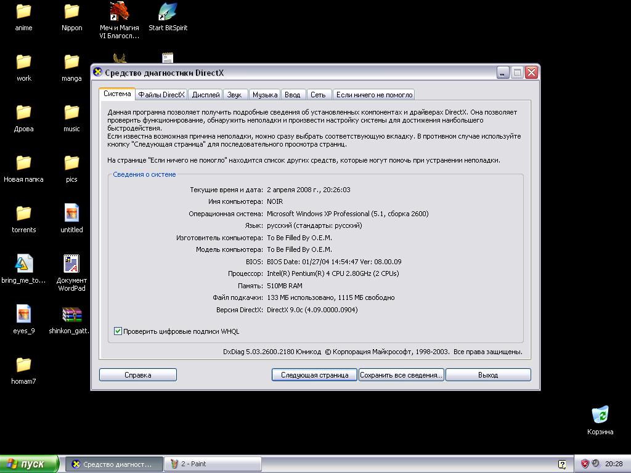Image resolution: width=631 pixels, height=473 pixels.
Task: Toggle the WHQL digital signatures checkbox
Action: 118,331
